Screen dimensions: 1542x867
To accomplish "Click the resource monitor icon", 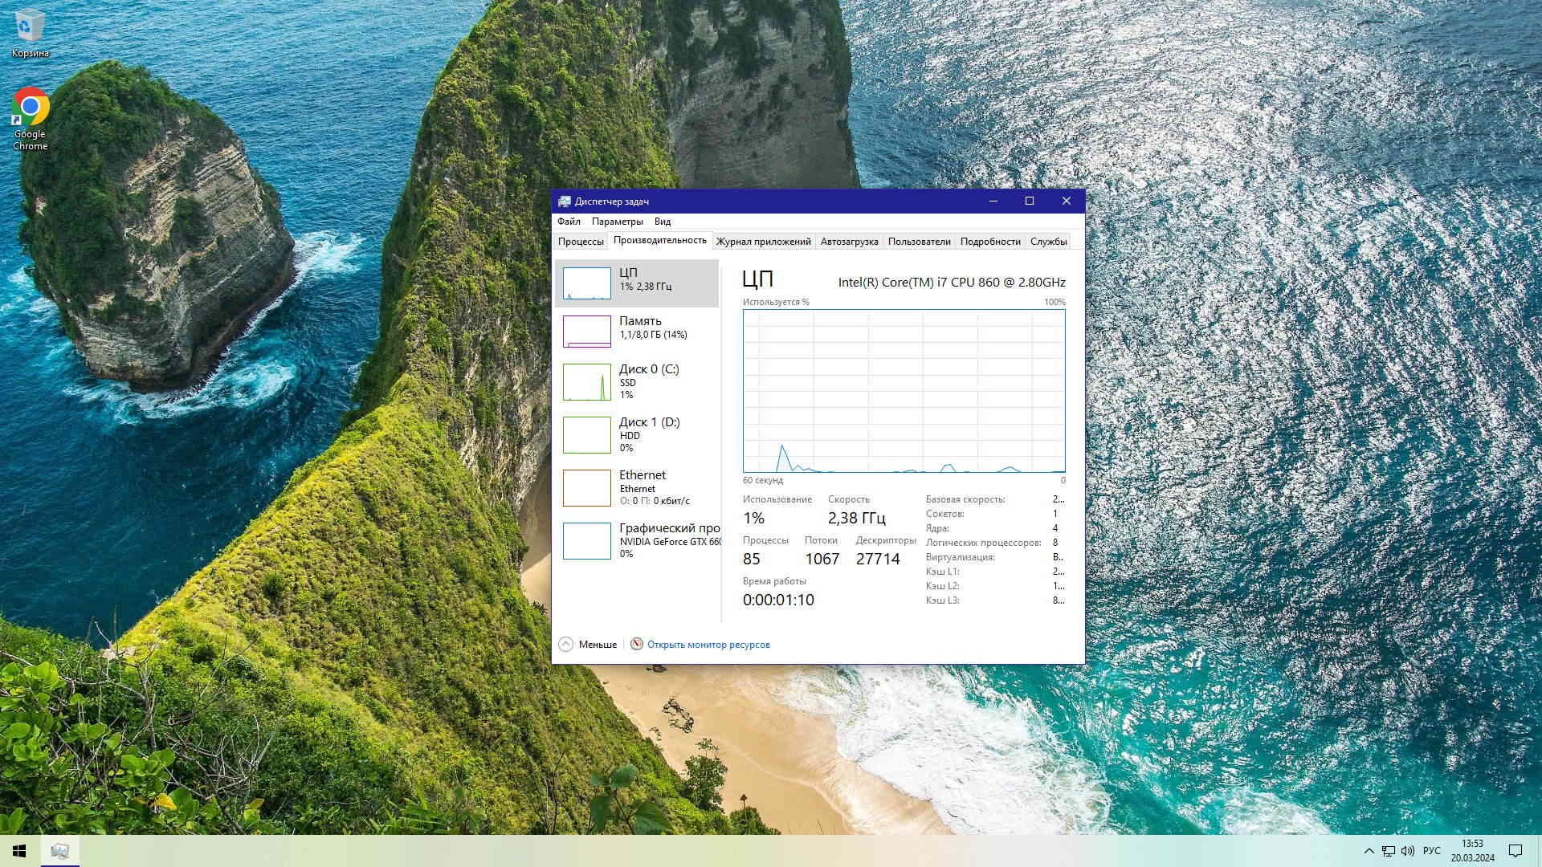I will tap(637, 644).
